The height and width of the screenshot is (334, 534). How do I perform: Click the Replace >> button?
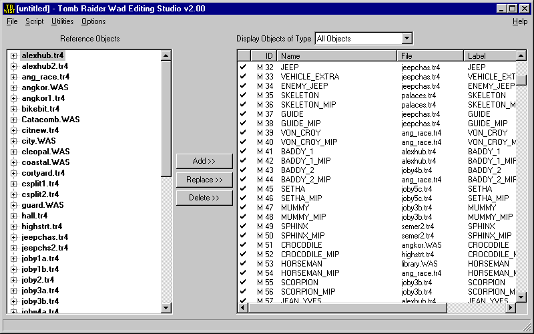[204, 180]
